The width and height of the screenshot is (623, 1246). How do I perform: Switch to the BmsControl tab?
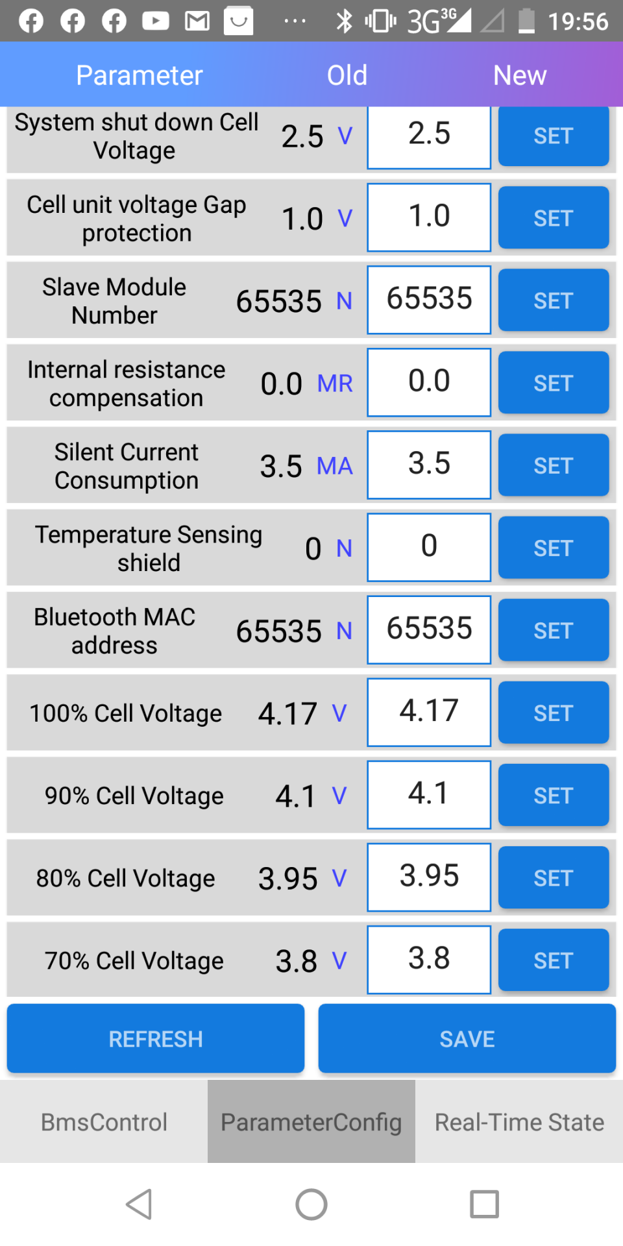pyautogui.click(x=104, y=1122)
